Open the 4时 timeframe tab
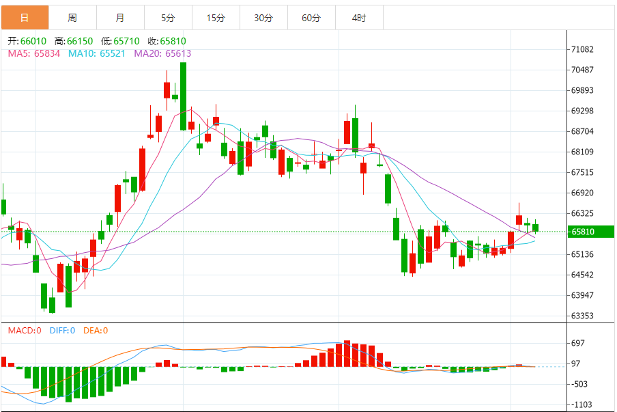This screenshot has width=617, height=412. tap(359, 18)
